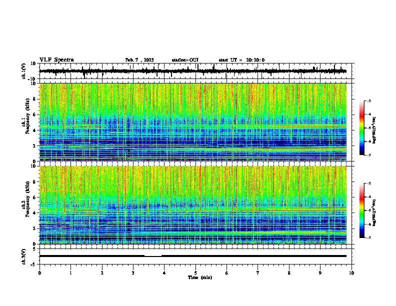Viewport: 396px width, 306px height.
Task: Click the '-3' label on ch.1 color scale
Action: 368,100
